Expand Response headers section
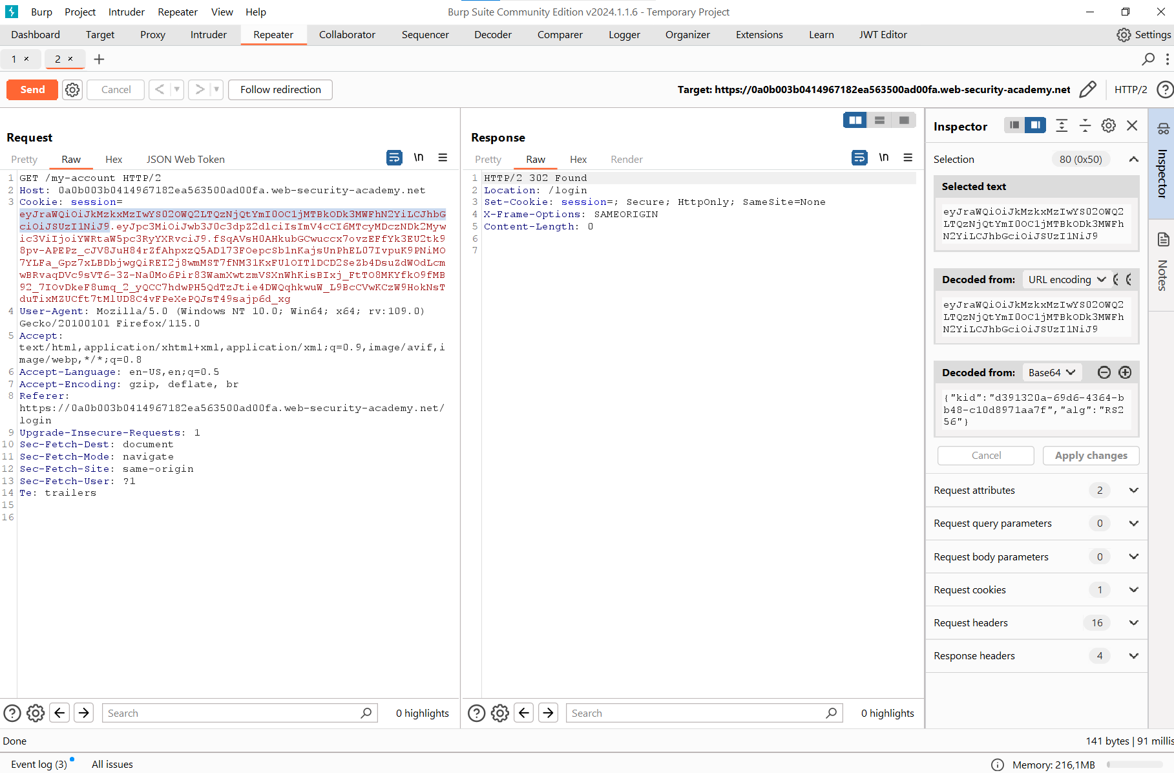1174x773 pixels. (x=1036, y=656)
